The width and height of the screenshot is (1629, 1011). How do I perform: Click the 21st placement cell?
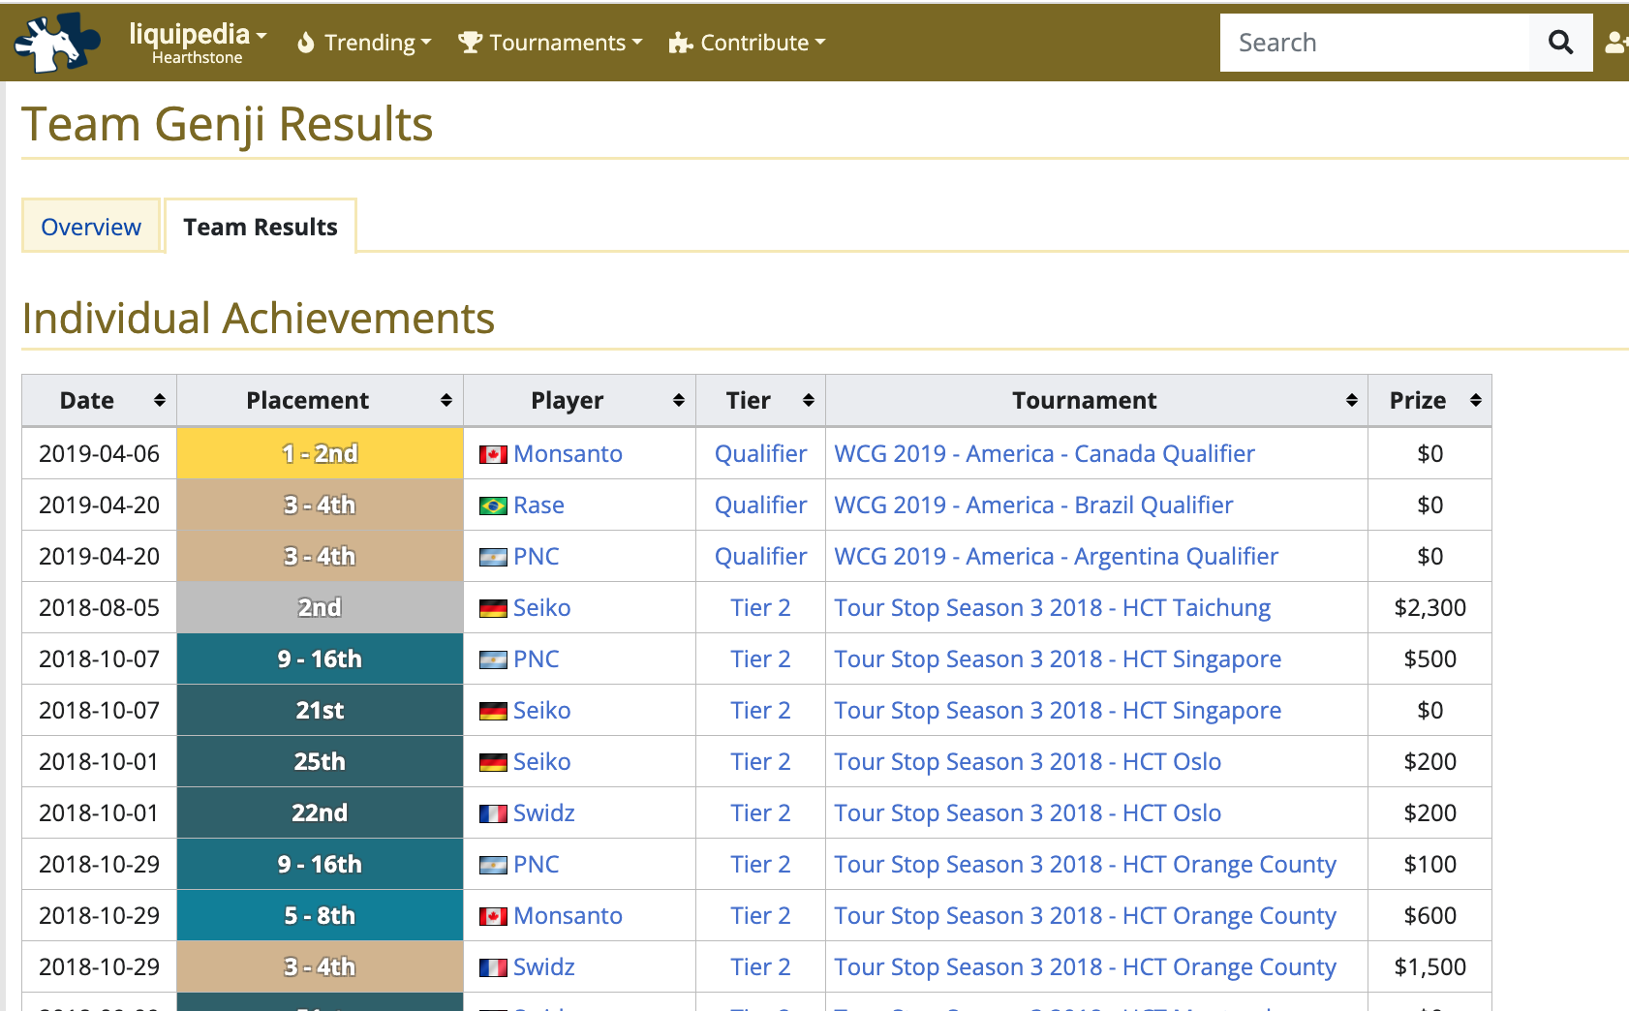(x=320, y=710)
